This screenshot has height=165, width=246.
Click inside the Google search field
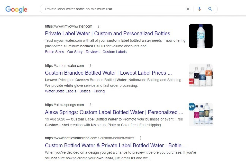[x=113, y=9]
